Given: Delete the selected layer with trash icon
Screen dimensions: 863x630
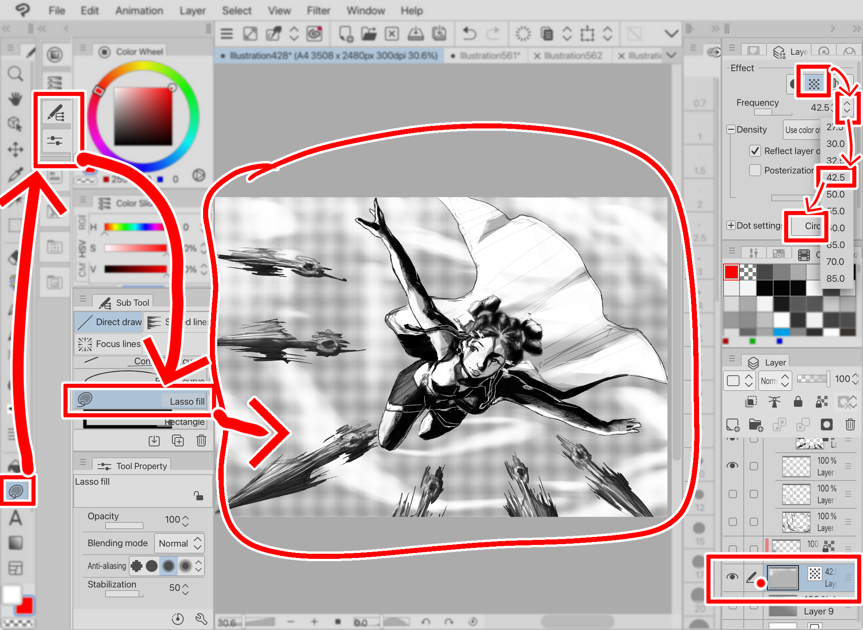Looking at the screenshot, I should point(850,424).
